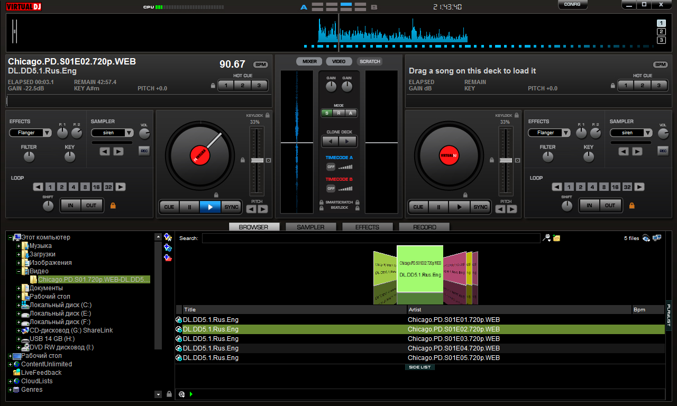The image size is (677, 406).
Task: Toggle Timecode A off switch
Action: (x=331, y=167)
